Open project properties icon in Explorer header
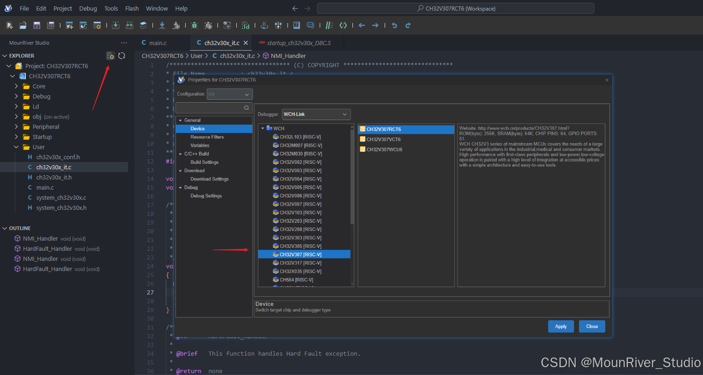Image resolution: width=703 pixels, height=375 pixels. (x=110, y=56)
